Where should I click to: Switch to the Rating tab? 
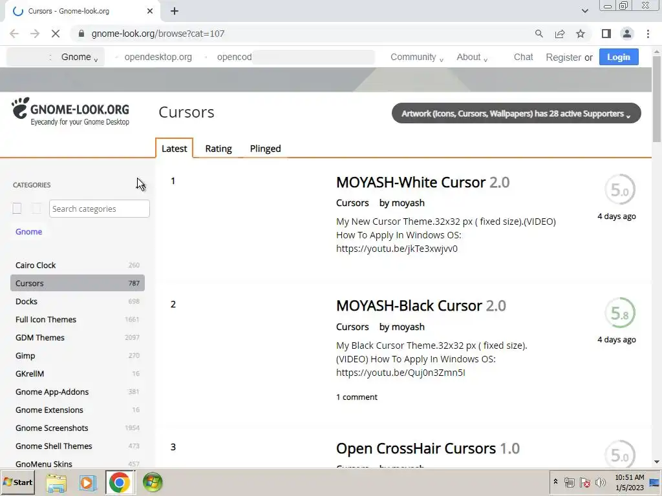[219, 149]
